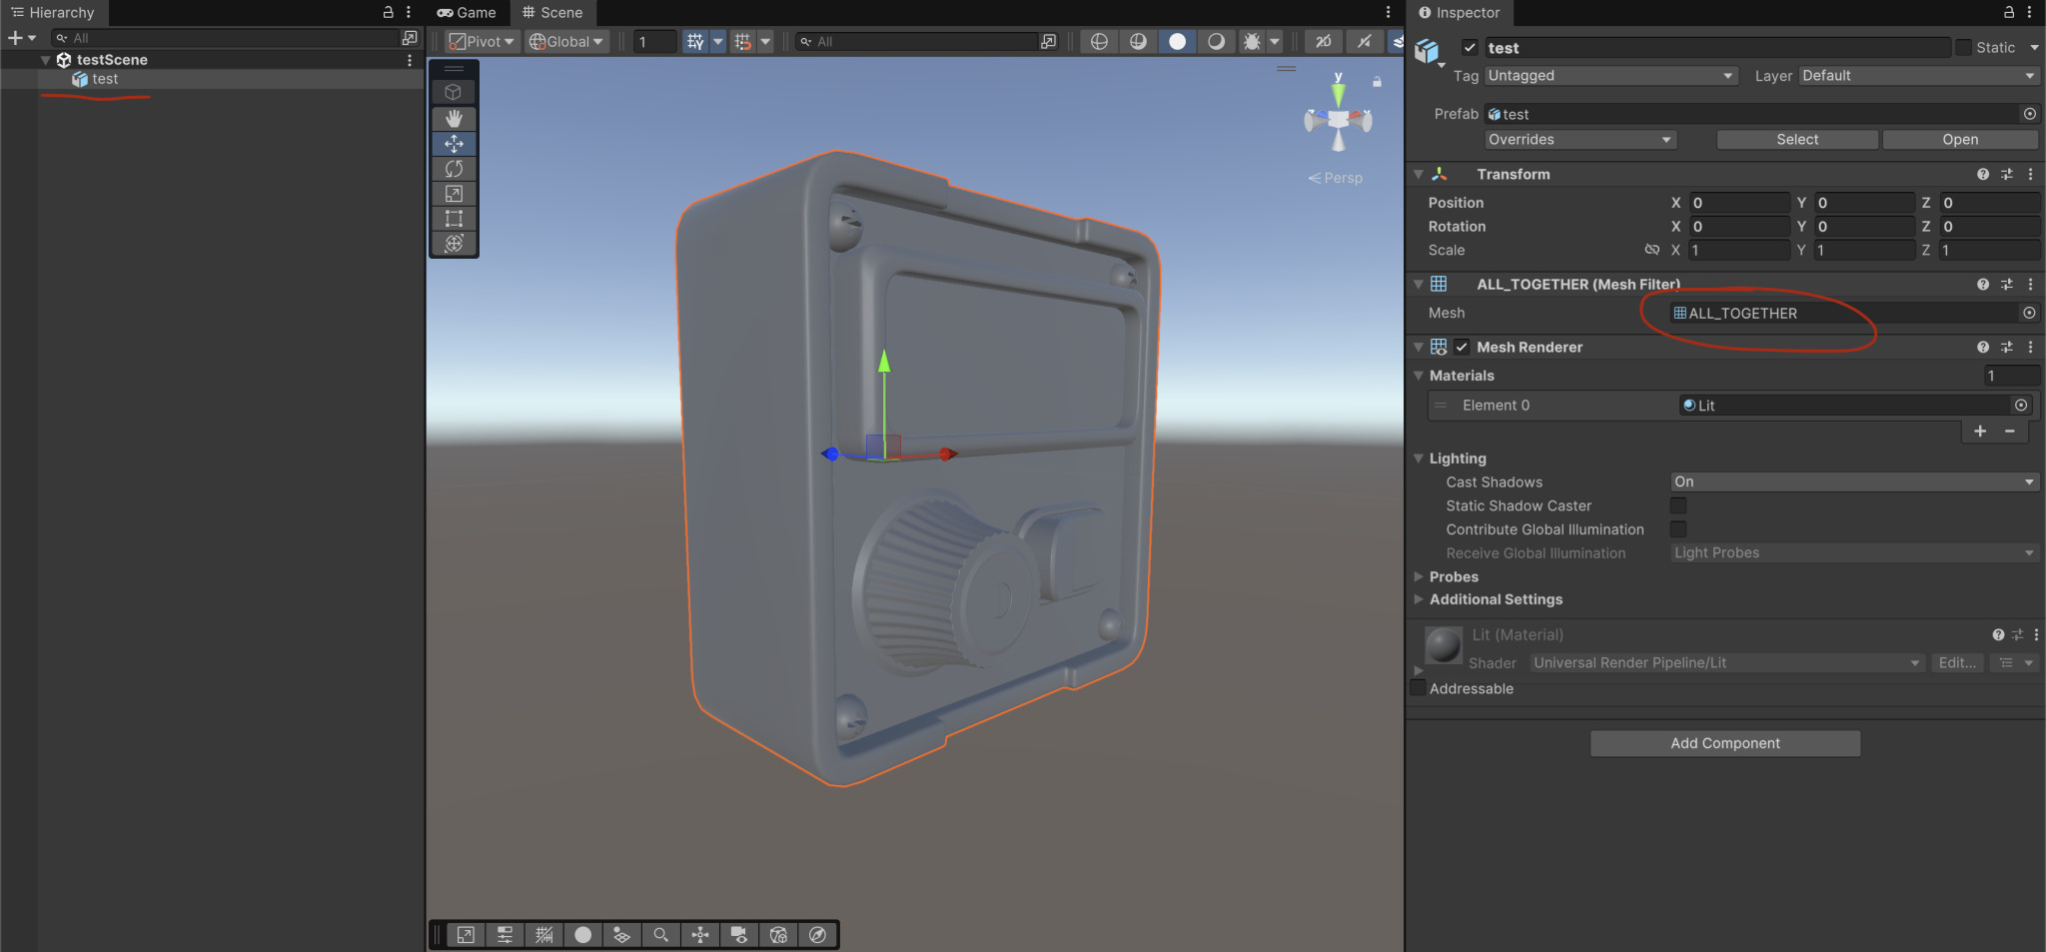2046x952 pixels.
Task: Select the Hand view tool
Action: (454, 118)
